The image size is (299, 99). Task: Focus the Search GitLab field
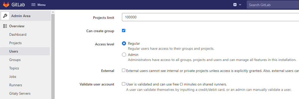click(273, 5)
